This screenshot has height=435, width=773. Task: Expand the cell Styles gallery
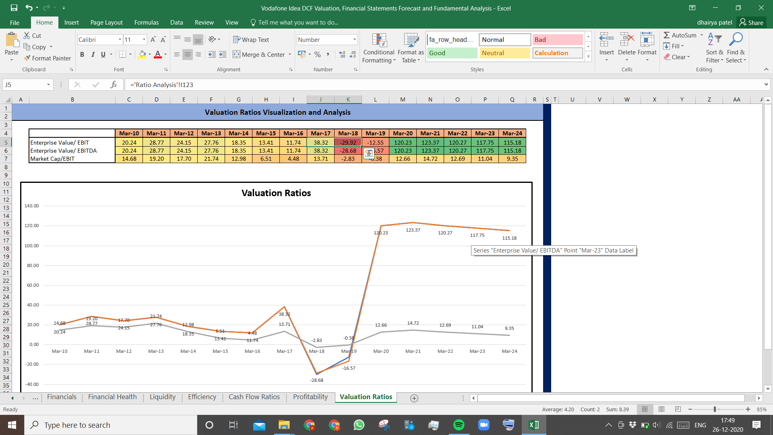coord(588,57)
